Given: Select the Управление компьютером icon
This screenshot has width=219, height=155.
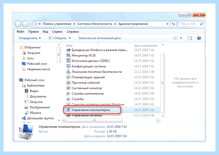Looking at the screenshot, I should tap(68, 110).
